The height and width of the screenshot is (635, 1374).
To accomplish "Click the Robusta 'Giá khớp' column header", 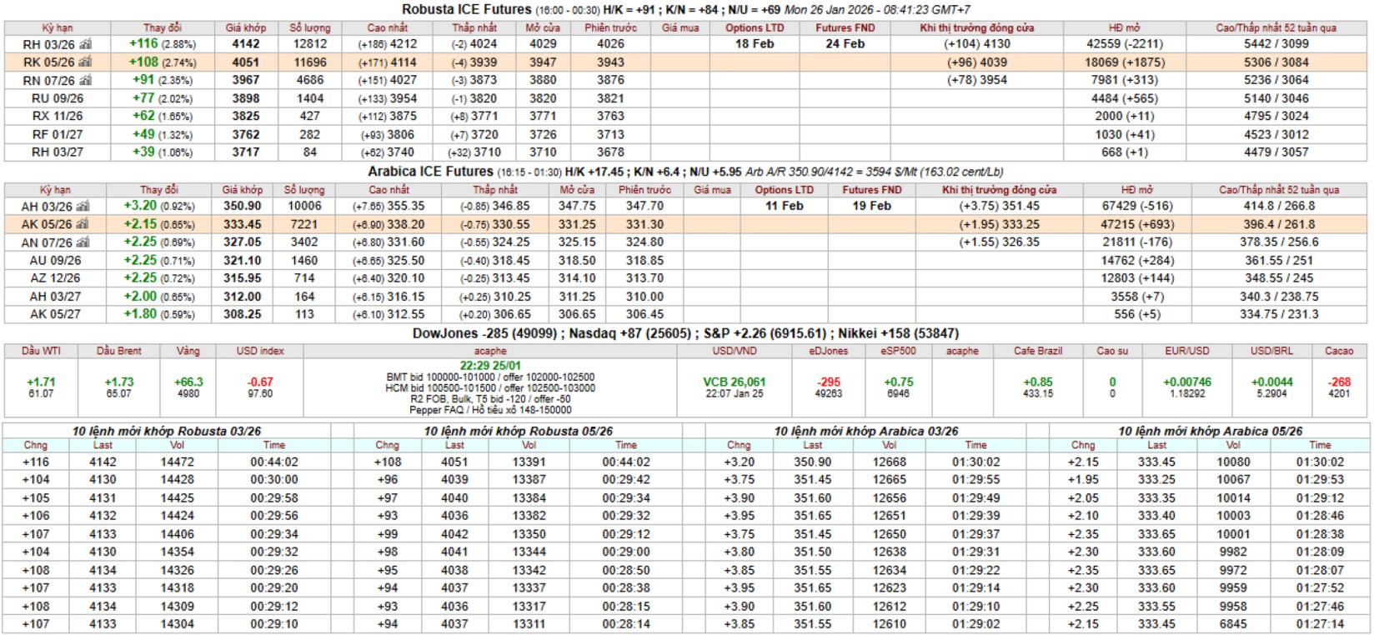I will [245, 27].
